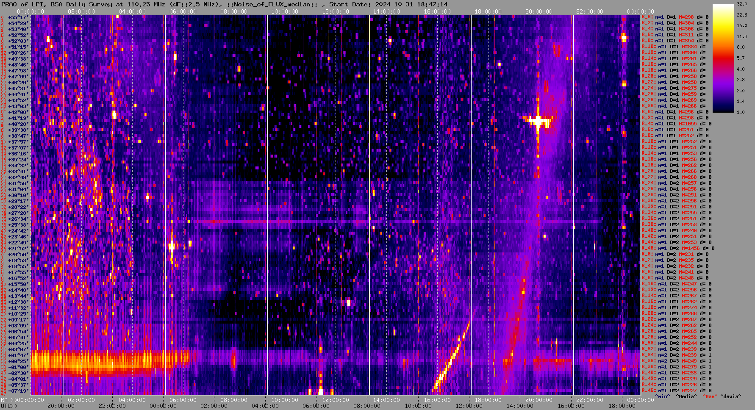Click the row statistics entry with M=244
755x410 pixels.
click(x=677, y=343)
